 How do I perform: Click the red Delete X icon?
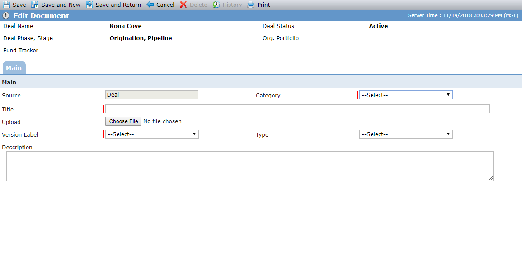pos(183,5)
